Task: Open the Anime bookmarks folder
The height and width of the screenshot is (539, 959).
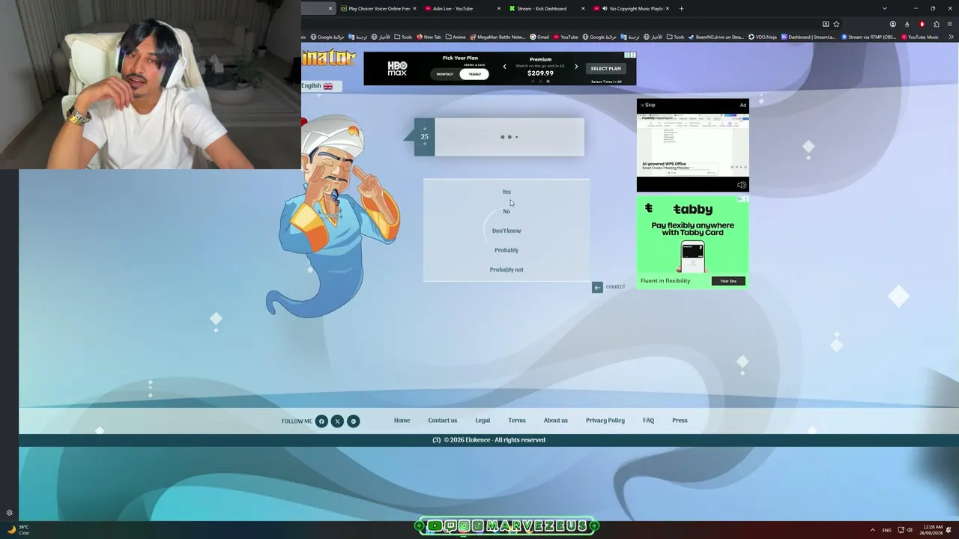Action: [x=456, y=37]
